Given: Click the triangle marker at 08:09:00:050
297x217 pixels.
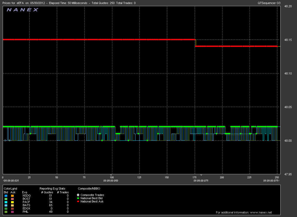Looking at the screenshot, I should [111, 175].
